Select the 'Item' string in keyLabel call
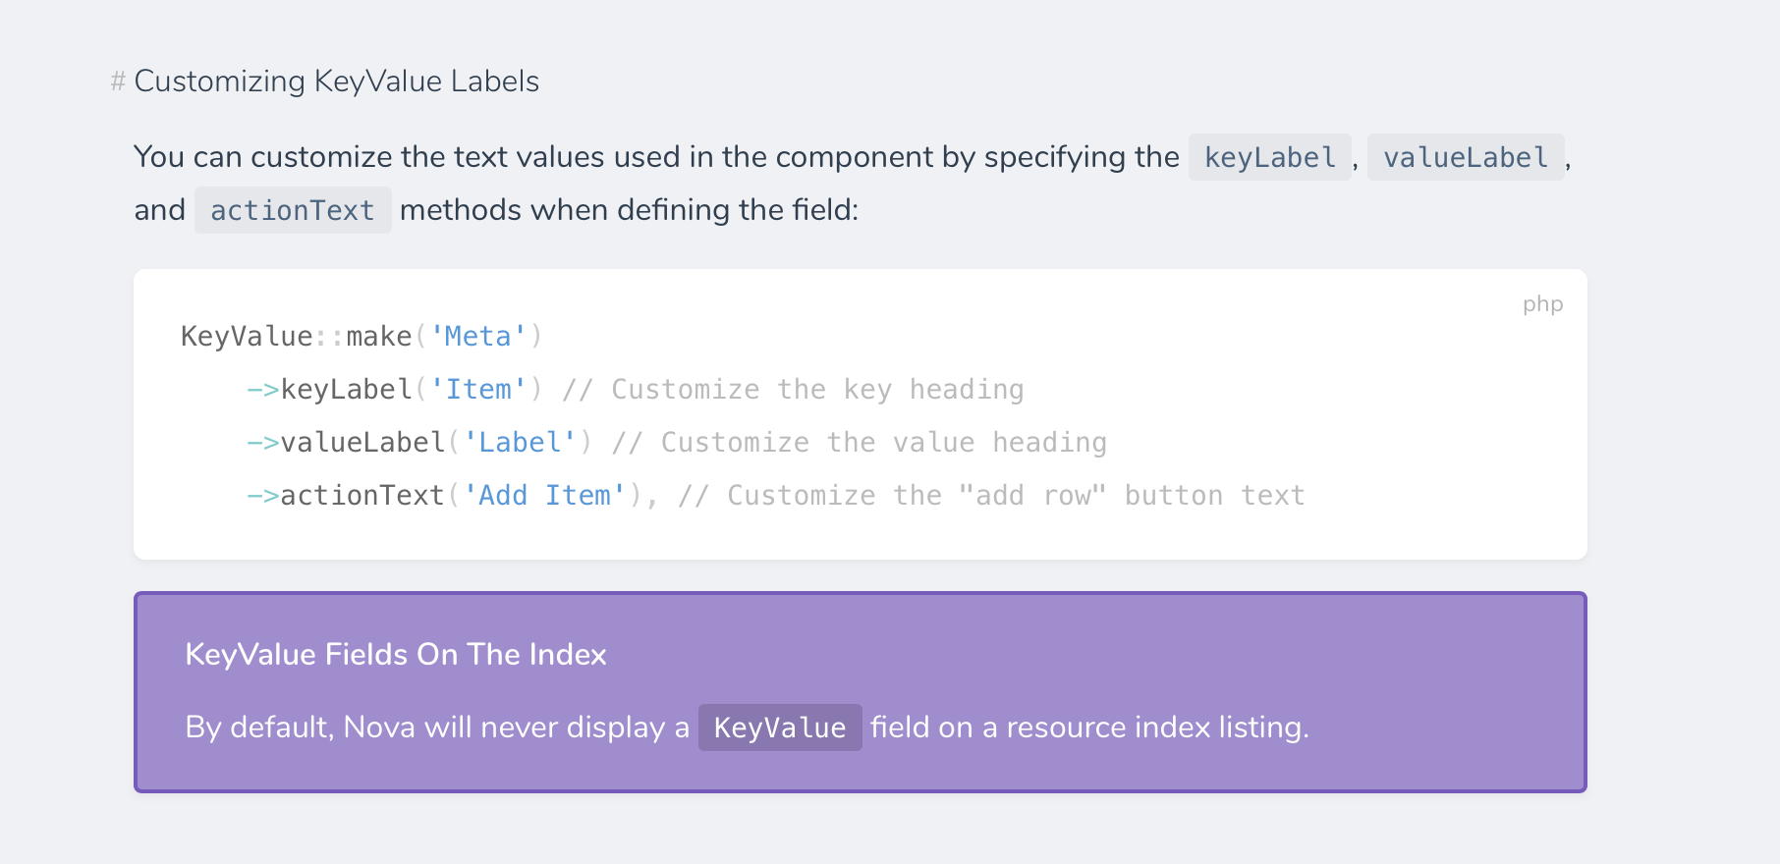 point(477,390)
